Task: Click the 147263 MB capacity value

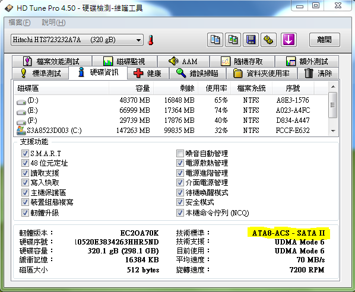Action: coord(133,131)
